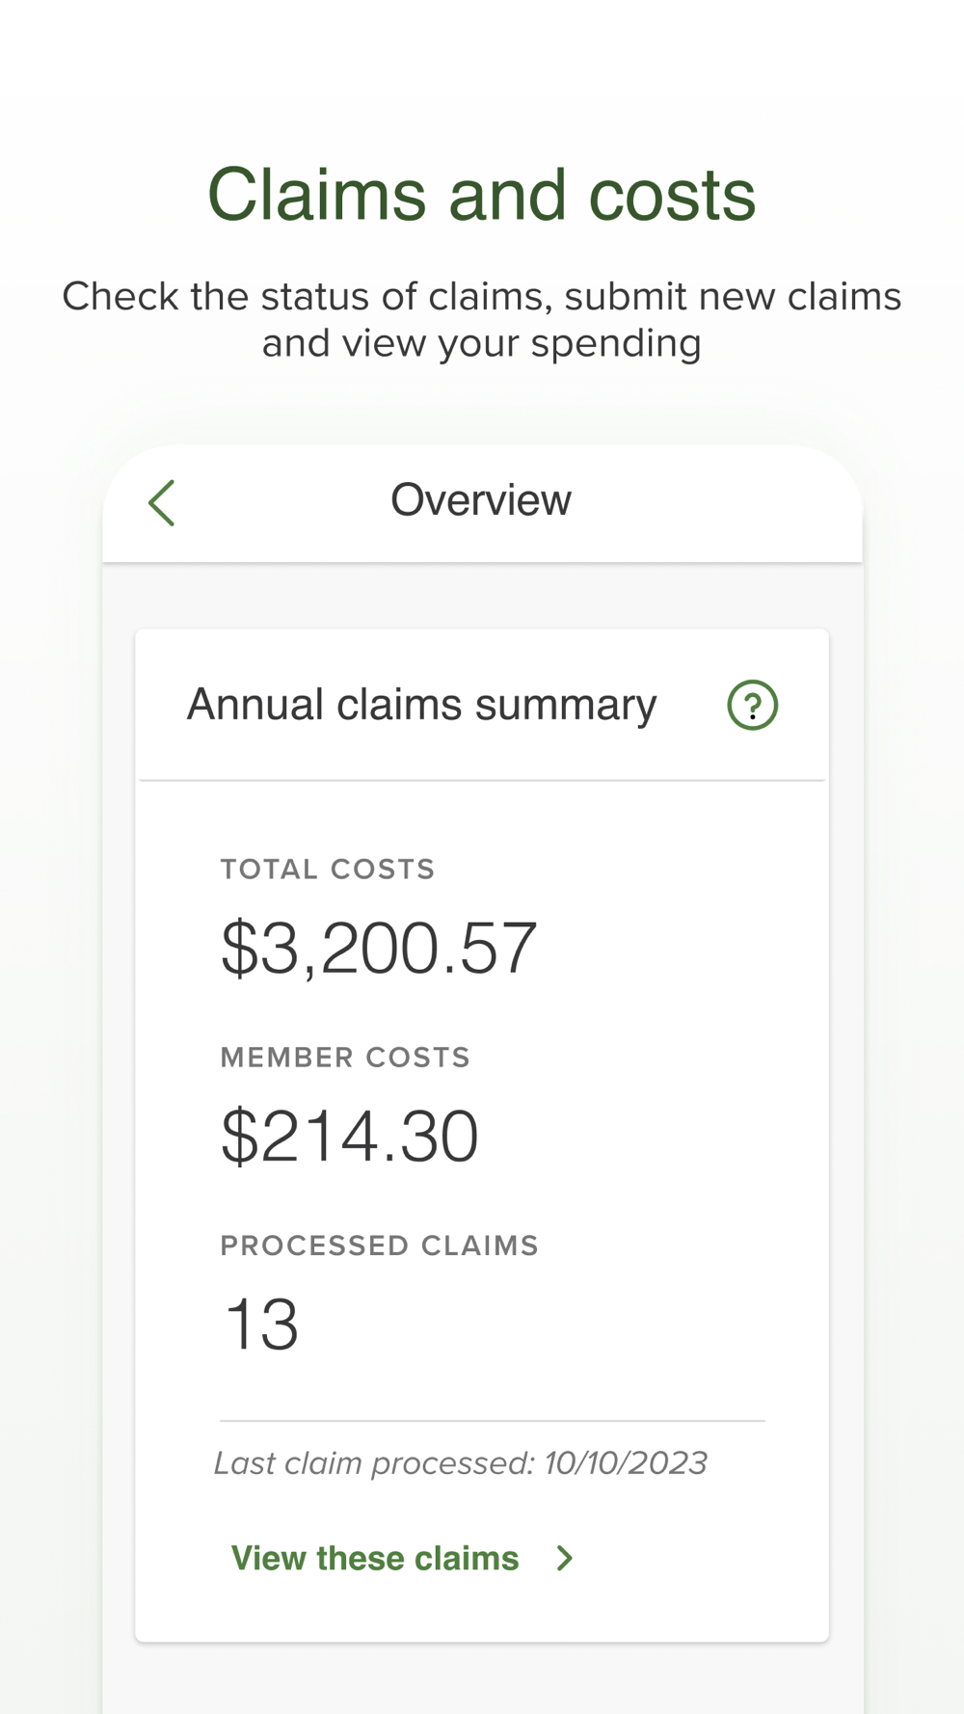Click the total costs amount $3,200.57
964x1714 pixels.
click(379, 949)
